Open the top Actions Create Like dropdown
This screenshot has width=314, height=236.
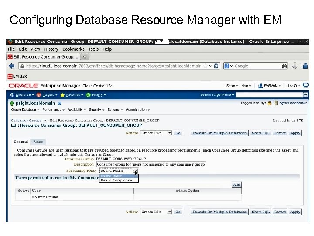point(156,133)
